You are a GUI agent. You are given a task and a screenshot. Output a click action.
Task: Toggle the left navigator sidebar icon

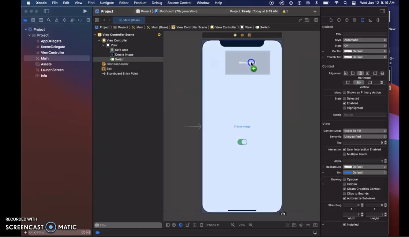tap(46, 11)
